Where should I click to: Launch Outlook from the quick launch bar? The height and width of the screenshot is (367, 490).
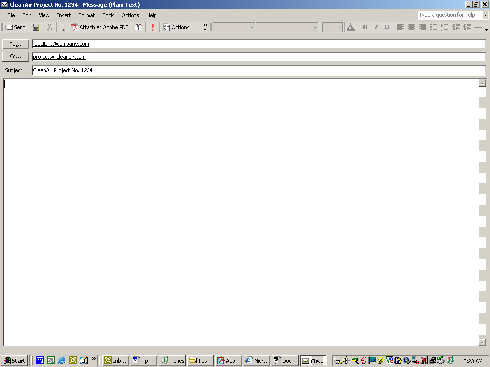pos(73,361)
